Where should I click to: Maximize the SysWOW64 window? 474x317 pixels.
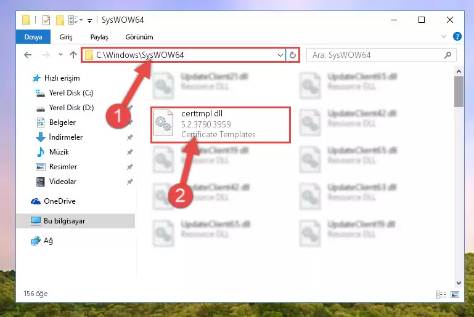click(x=422, y=20)
